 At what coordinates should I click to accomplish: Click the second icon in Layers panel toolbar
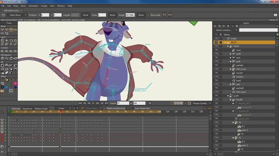tap(219, 26)
